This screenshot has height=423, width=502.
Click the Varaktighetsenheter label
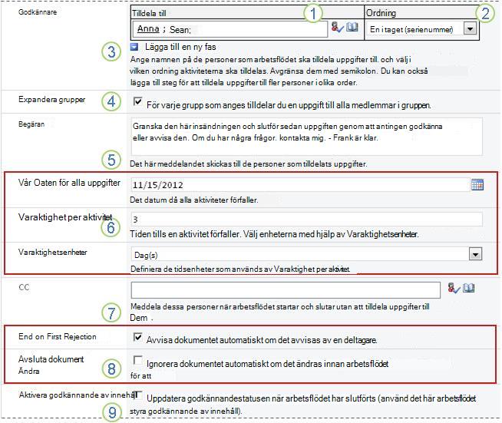pos(52,253)
